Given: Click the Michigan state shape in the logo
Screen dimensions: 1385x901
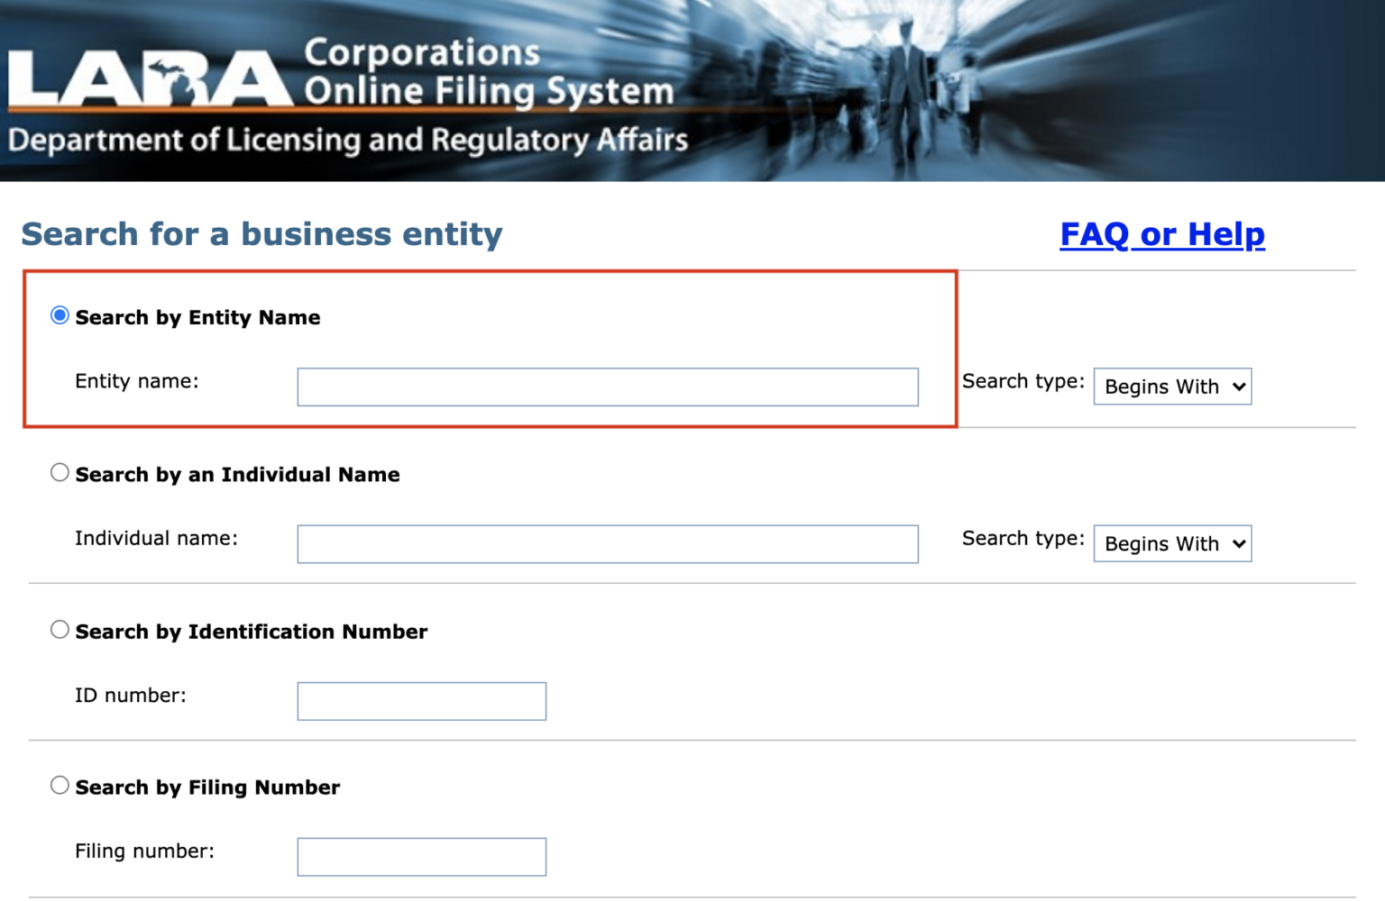Looking at the screenshot, I should click(168, 79).
